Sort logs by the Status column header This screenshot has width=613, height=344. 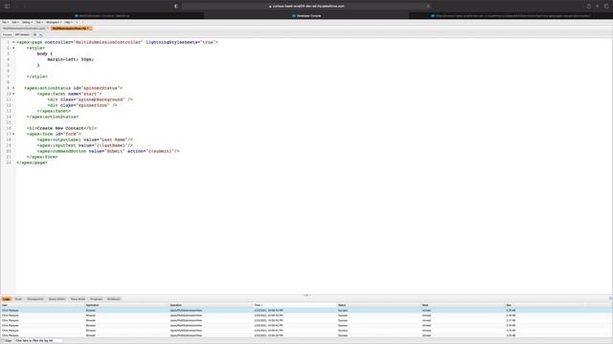(x=378, y=305)
